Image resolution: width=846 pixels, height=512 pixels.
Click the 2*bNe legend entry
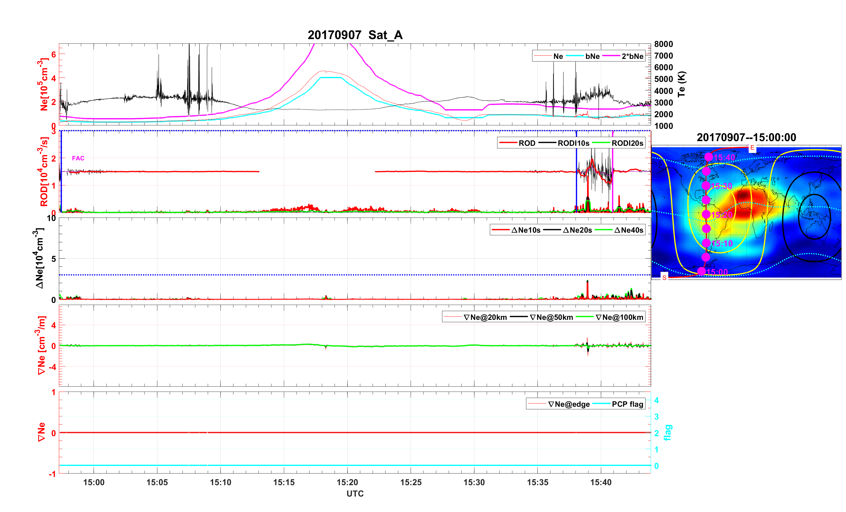coord(632,56)
